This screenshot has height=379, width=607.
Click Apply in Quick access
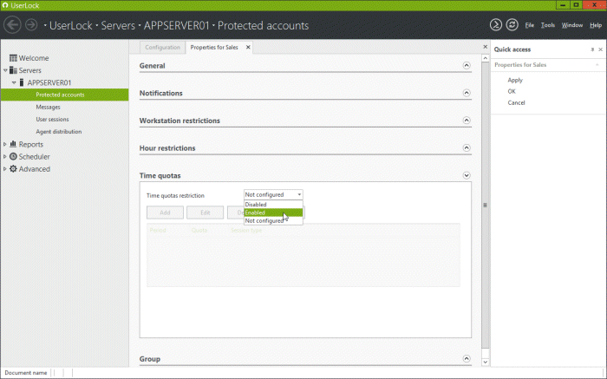tap(515, 80)
